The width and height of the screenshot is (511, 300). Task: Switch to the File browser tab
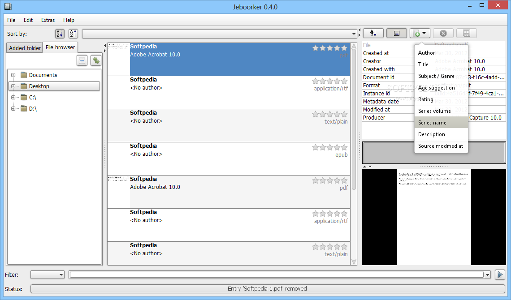point(61,47)
